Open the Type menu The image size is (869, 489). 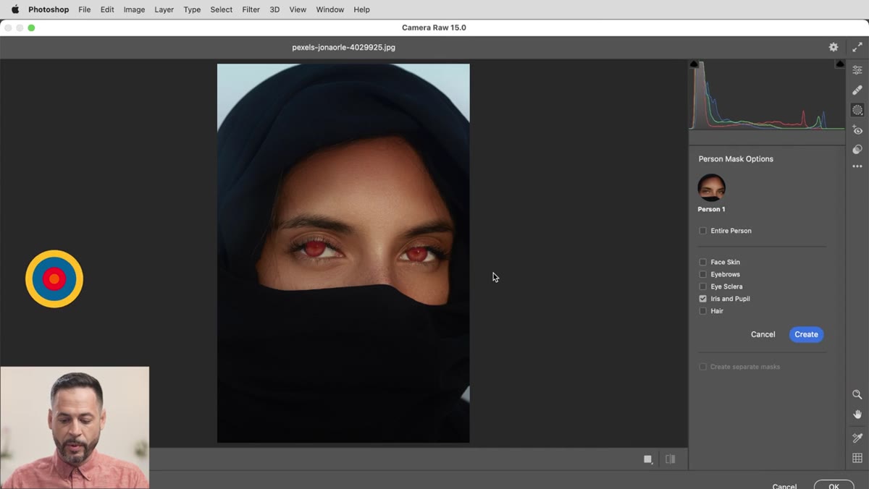(x=192, y=9)
